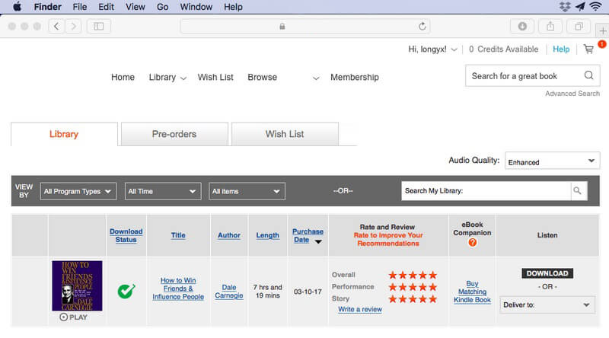
Task: Click the green download status checkmark
Action: click(x=126, y=291)
